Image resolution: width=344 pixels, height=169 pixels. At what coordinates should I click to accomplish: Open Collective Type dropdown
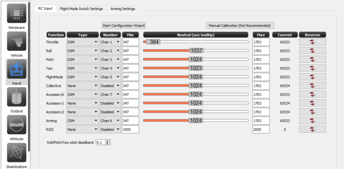(83, 86)
